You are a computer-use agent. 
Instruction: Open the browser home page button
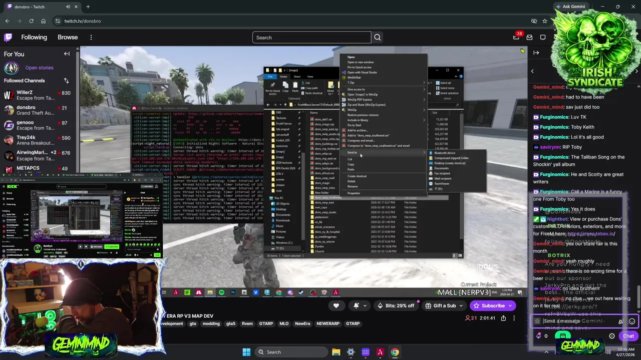(43, 21)
